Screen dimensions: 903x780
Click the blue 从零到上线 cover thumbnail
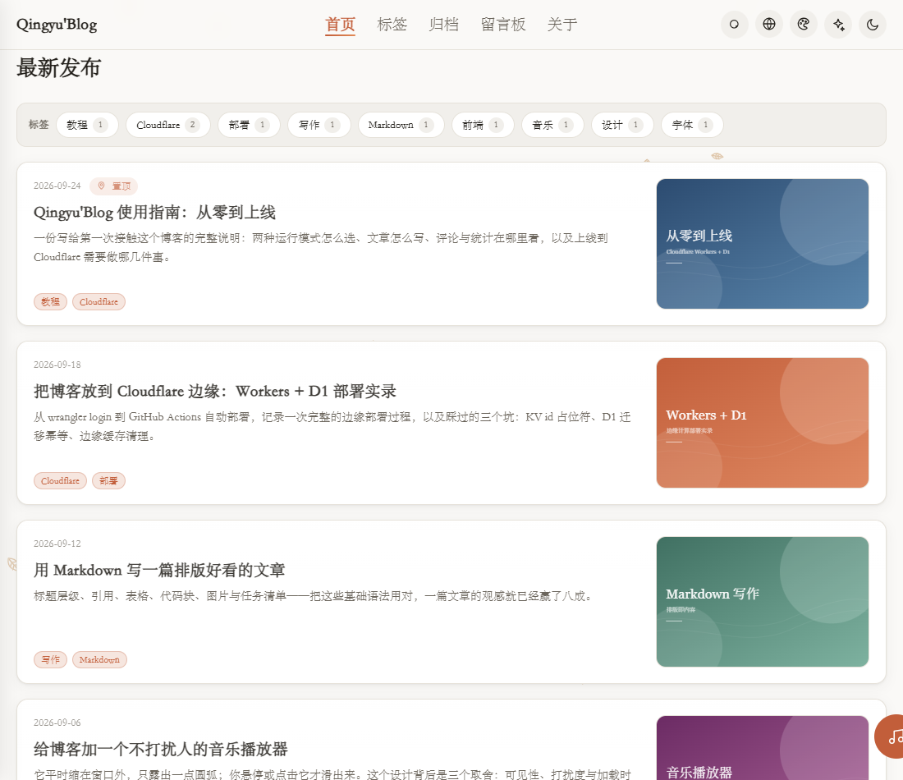763,244
